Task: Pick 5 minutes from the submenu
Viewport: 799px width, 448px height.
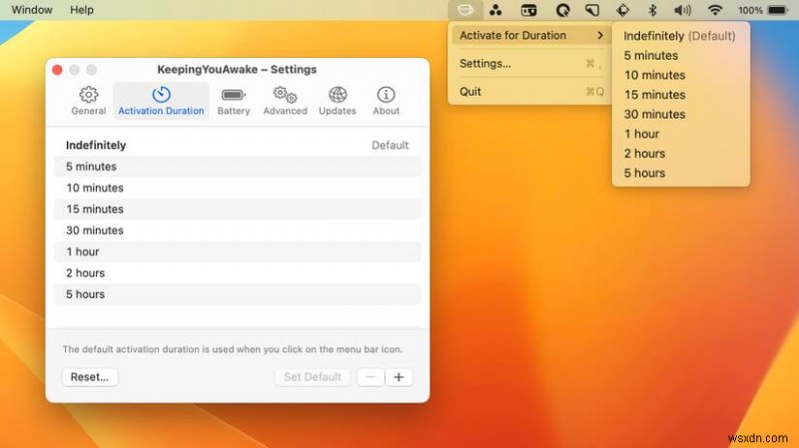Action: coord(680,56)
